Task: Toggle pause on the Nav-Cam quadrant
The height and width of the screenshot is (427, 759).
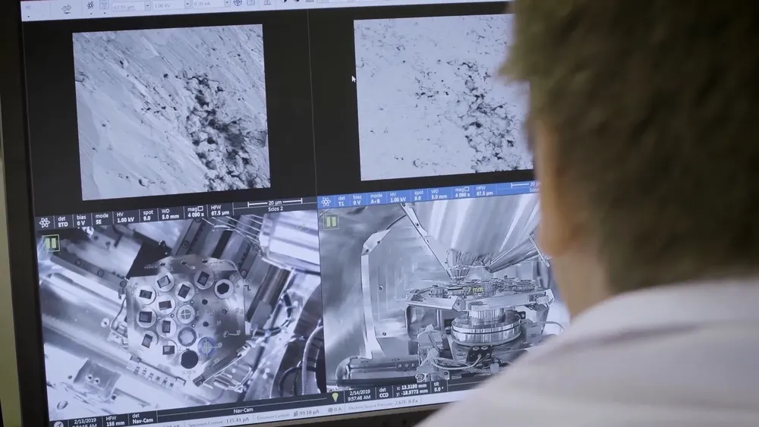Action: click(51, 243)
